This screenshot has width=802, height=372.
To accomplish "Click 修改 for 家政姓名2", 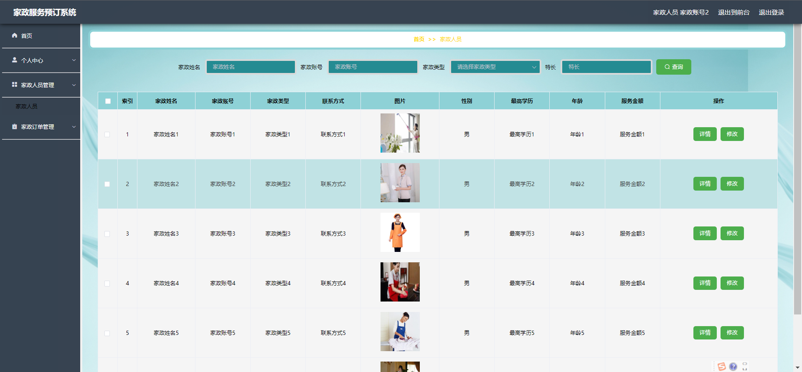I will (x=732, y=183).
